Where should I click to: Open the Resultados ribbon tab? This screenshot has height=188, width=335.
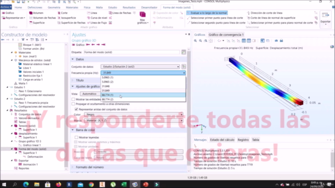pos(129,7)
